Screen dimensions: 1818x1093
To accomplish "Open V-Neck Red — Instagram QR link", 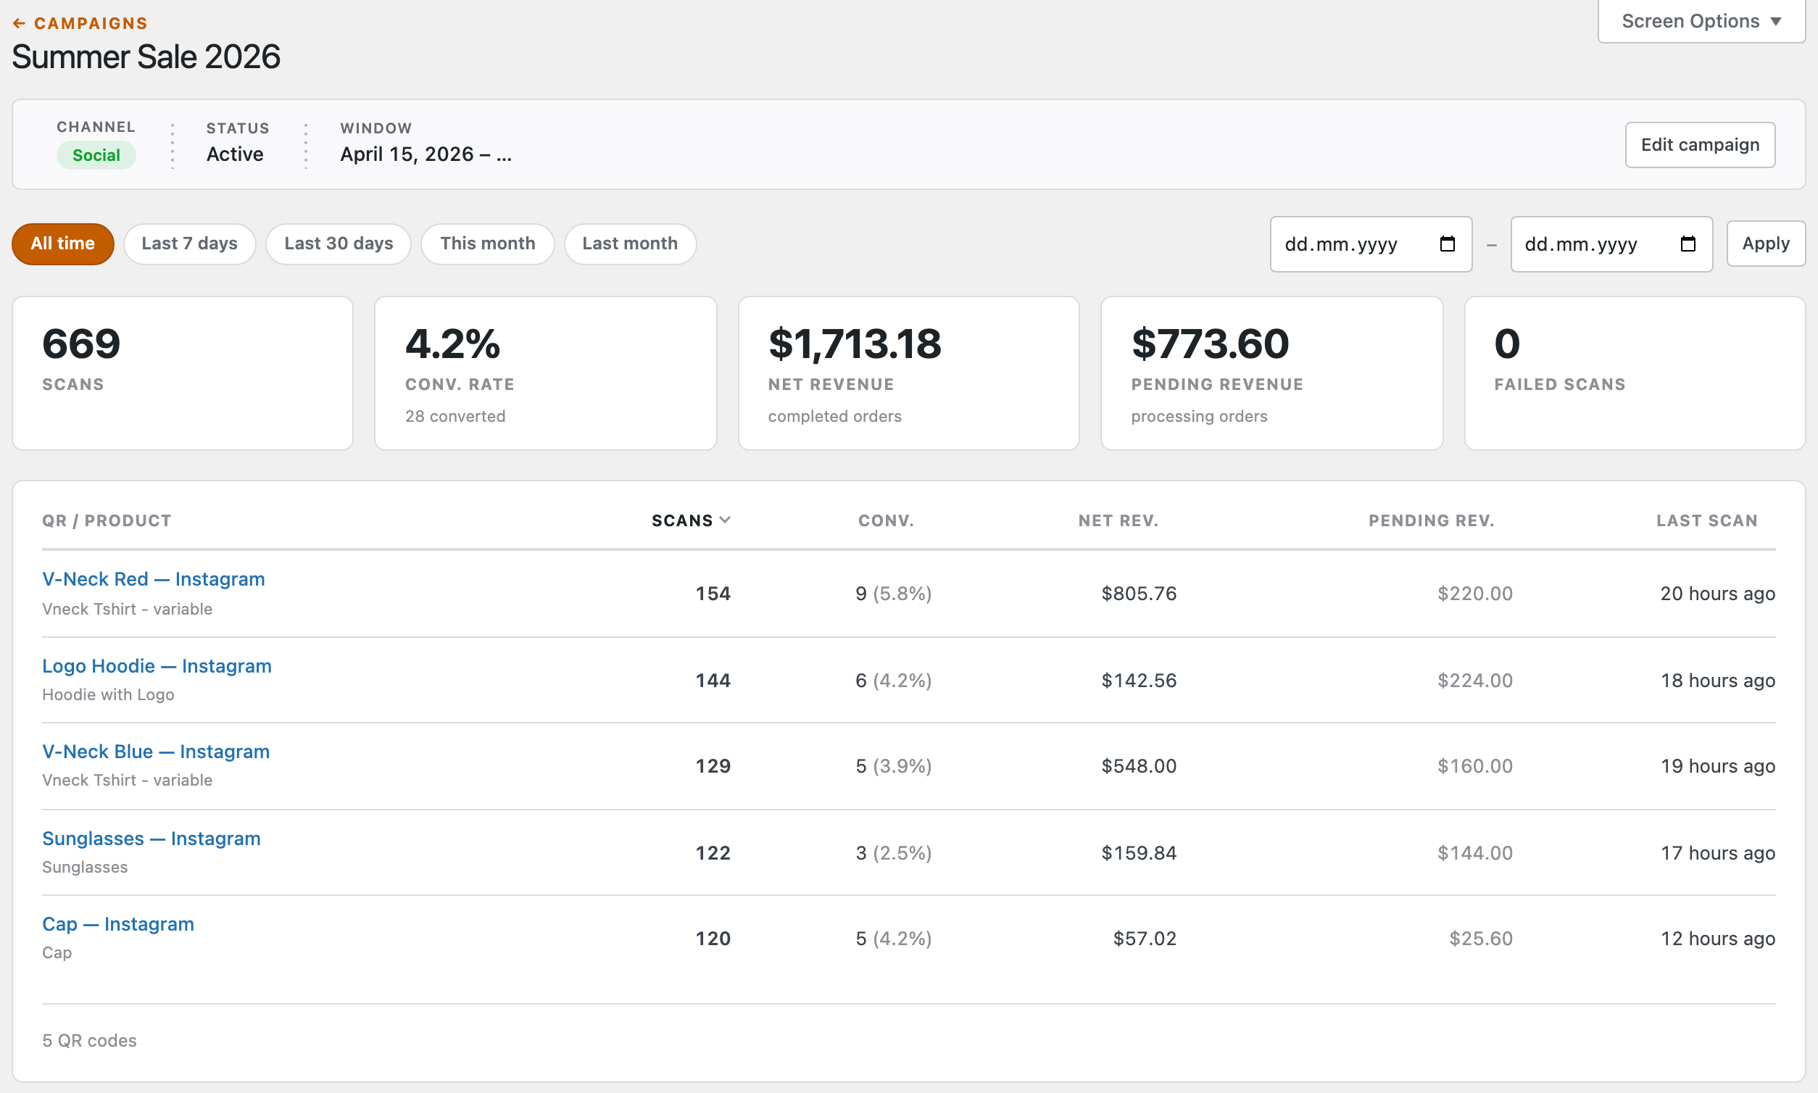I will tap(153, 579).
